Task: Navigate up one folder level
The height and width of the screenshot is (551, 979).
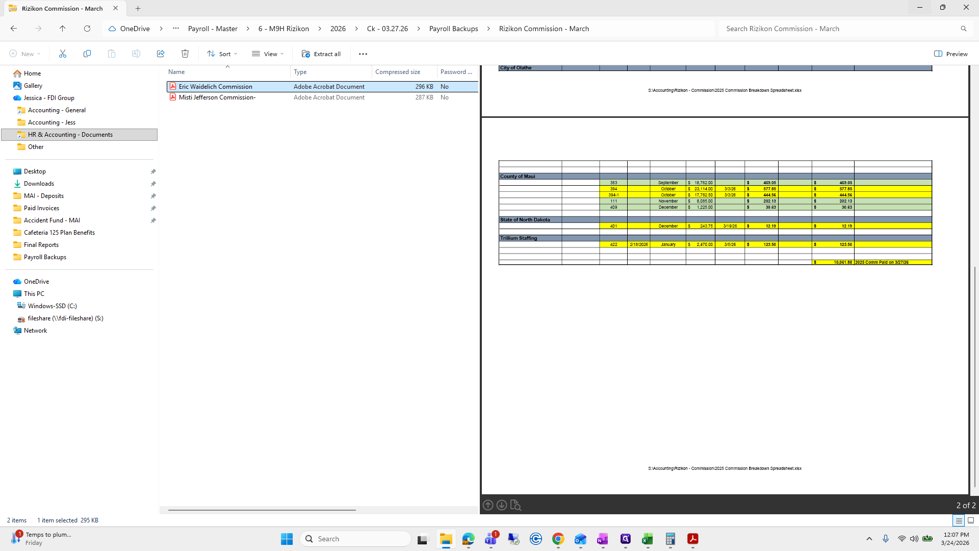Action: tap(63, 29)
